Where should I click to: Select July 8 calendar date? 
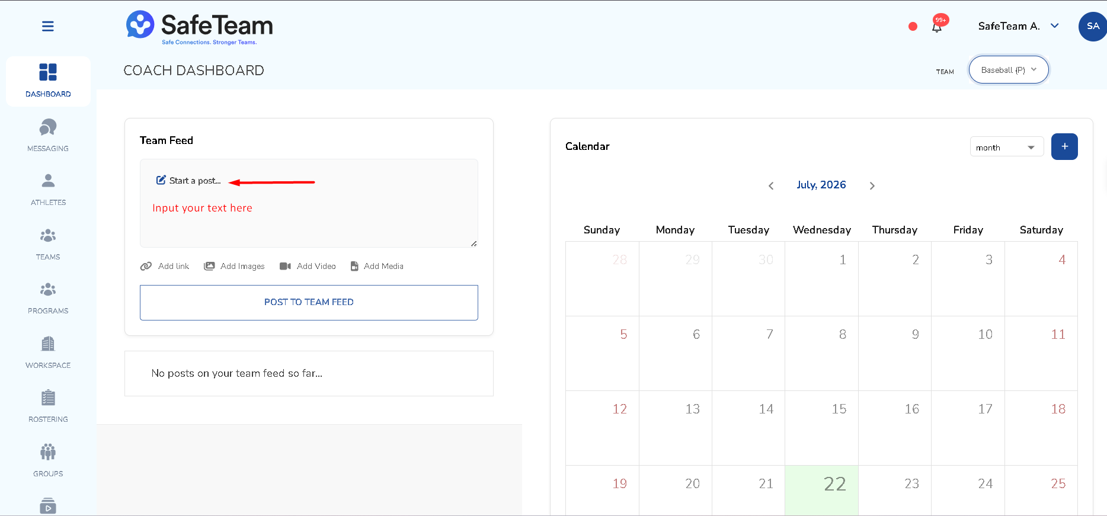[x=821, y=353]
